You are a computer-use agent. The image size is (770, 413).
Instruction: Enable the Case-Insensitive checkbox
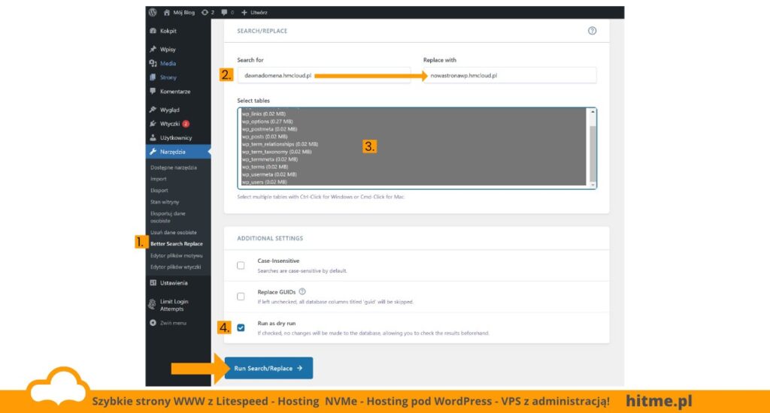(x=241, y=265)
